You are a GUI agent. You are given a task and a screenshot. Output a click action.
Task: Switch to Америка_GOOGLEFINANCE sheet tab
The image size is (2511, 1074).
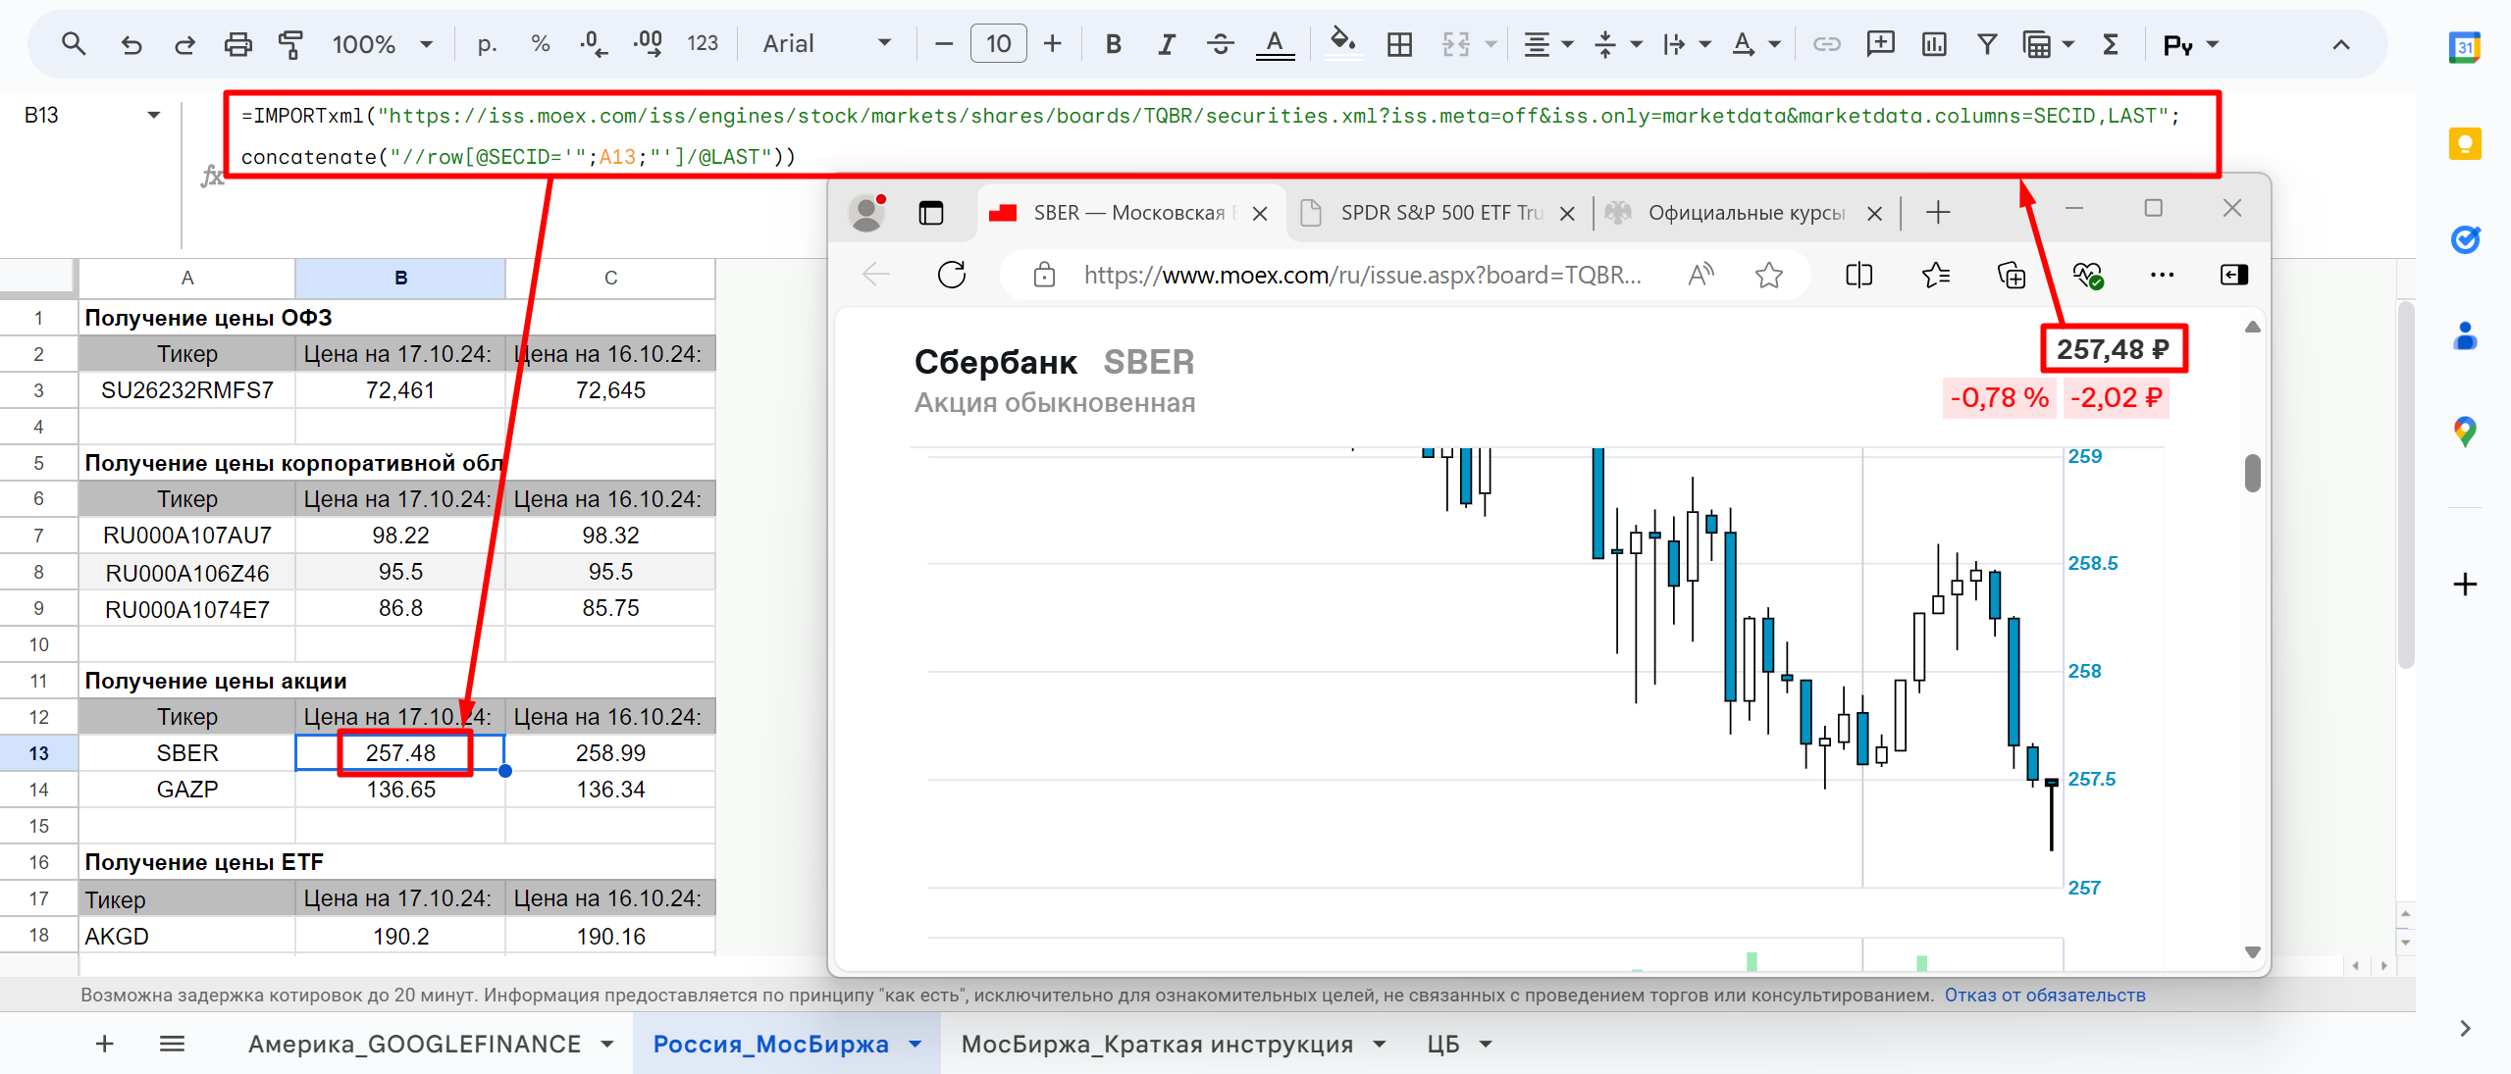(x=414, y=1044)
